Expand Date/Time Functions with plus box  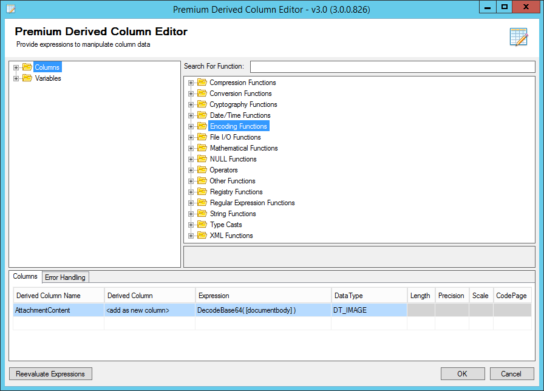pyautogui.click(x=191, y=115)
